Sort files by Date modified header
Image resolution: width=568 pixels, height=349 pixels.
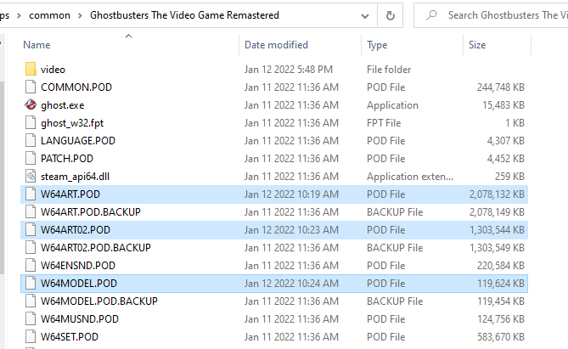click(276, 44)
